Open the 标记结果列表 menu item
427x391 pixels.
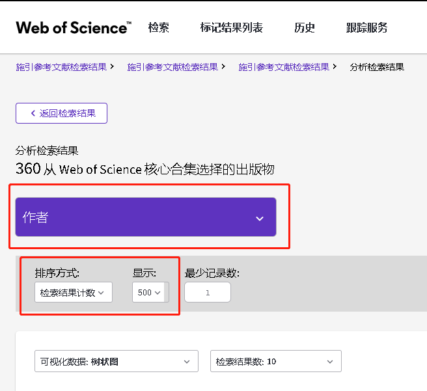click(232, 28)
